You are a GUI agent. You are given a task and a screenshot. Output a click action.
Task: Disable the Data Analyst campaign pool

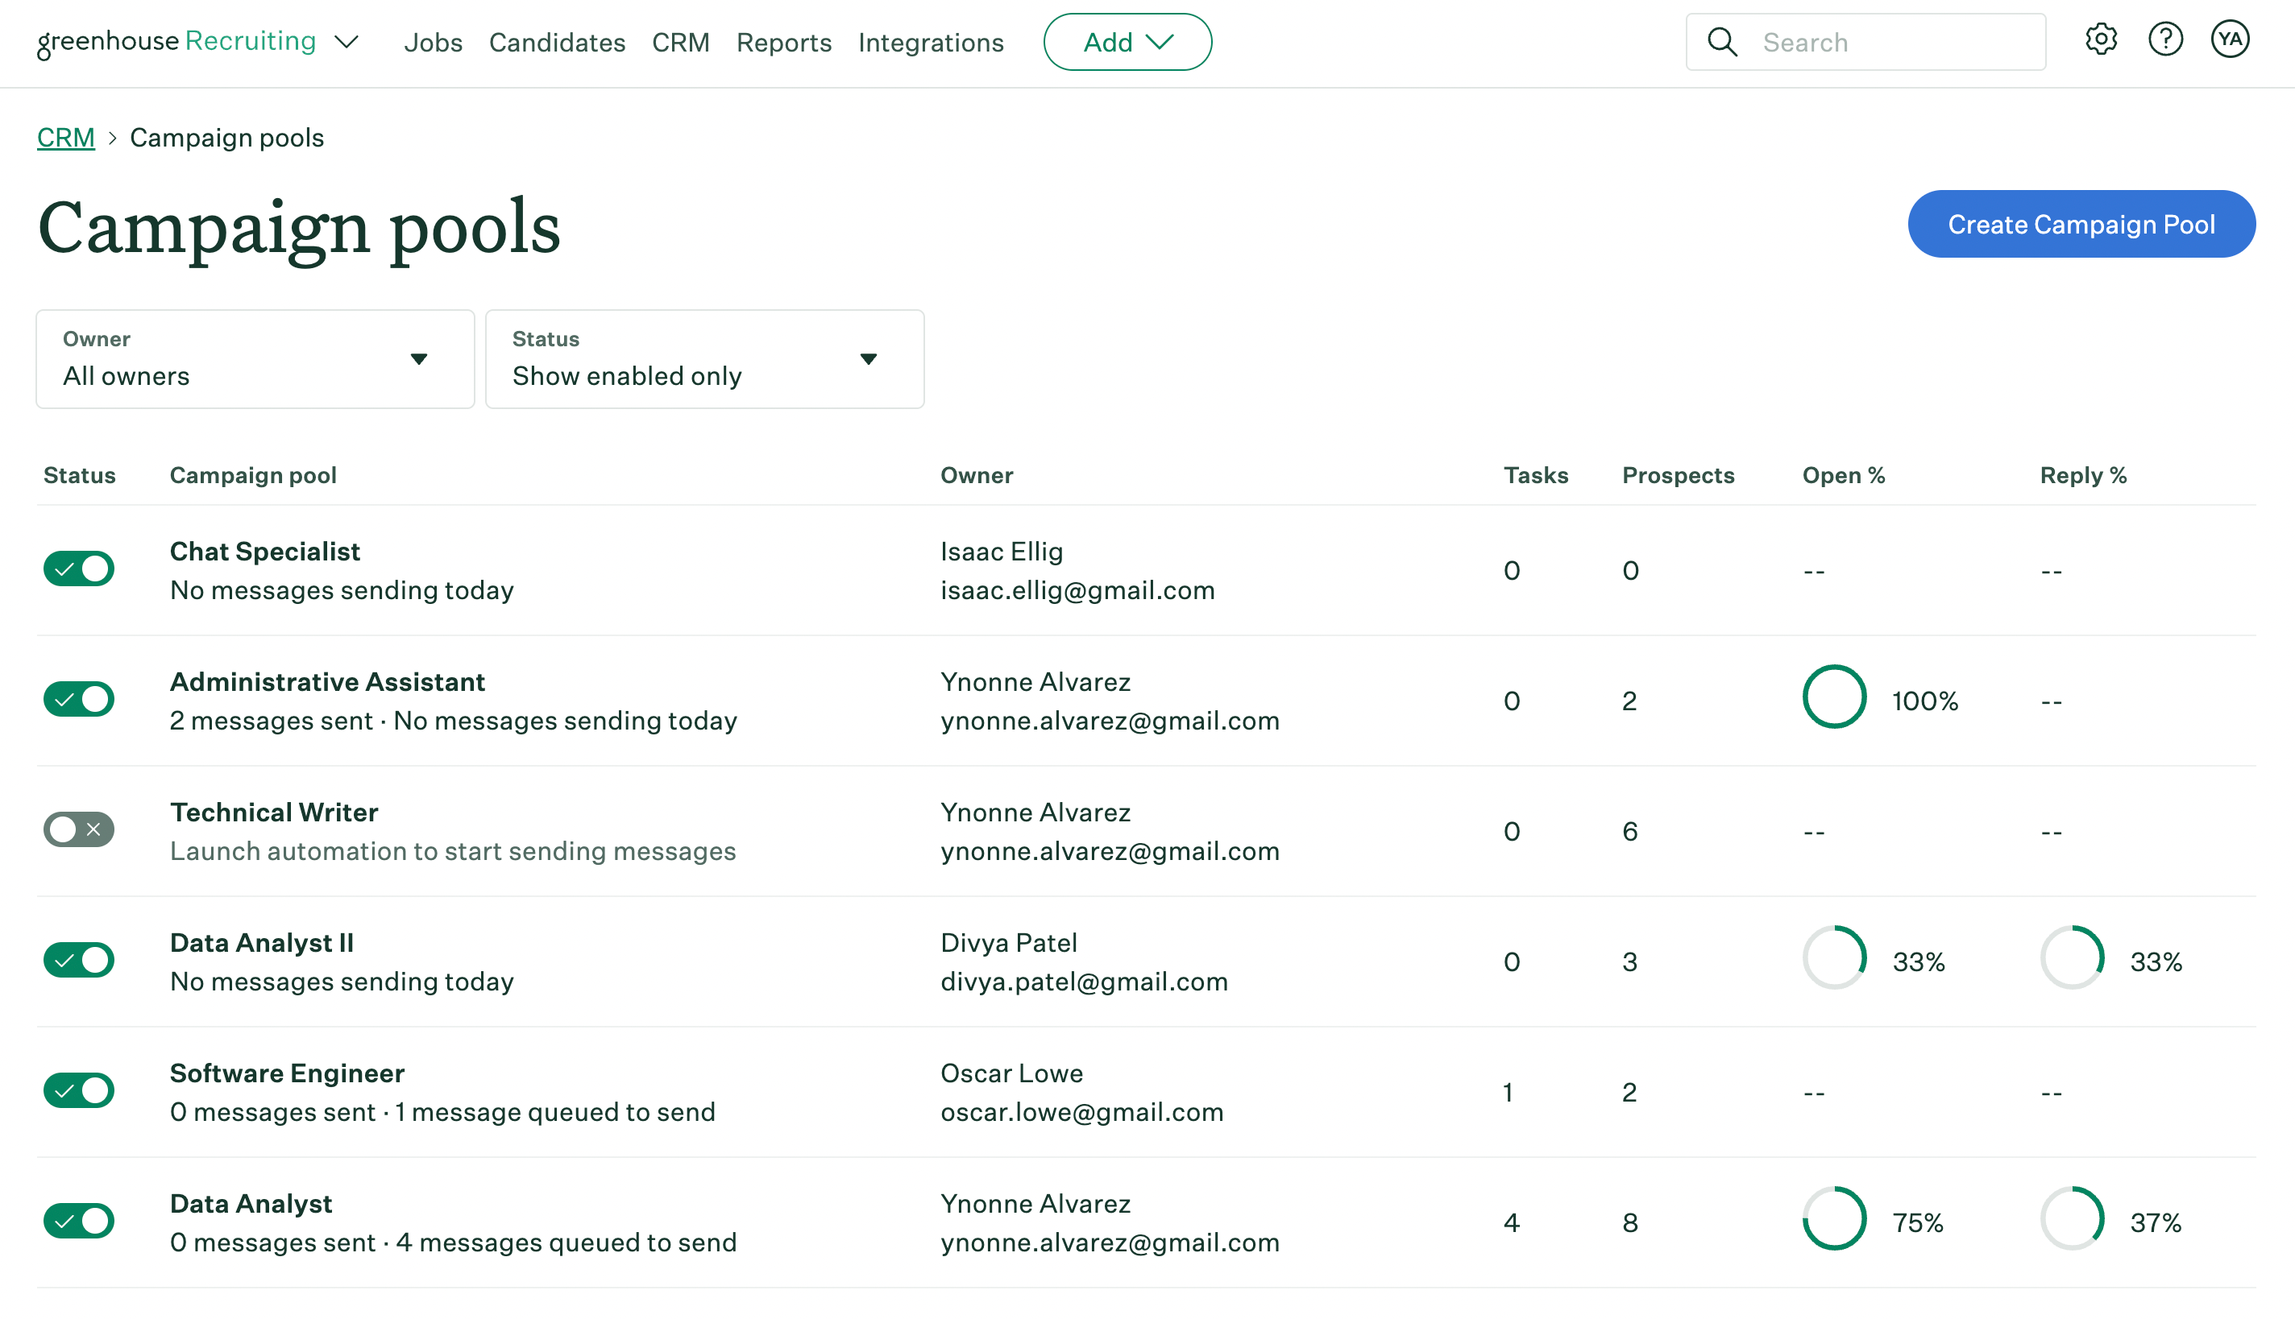click(79, 1220)
